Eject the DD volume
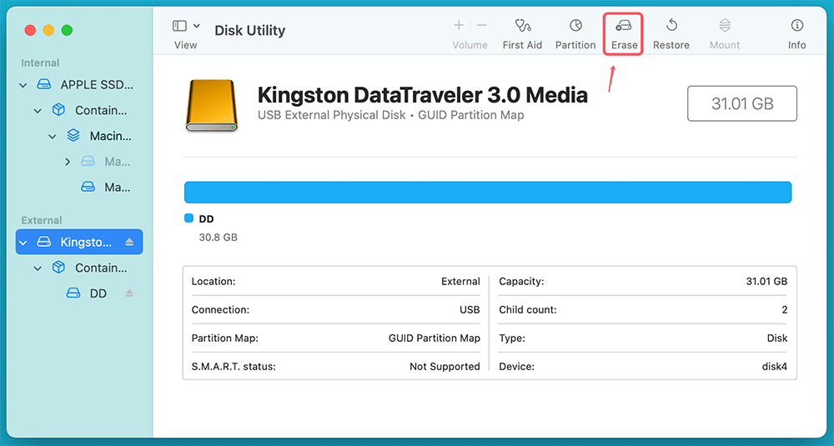Viewport: 834px width, 446px height. tap(129, 293)
